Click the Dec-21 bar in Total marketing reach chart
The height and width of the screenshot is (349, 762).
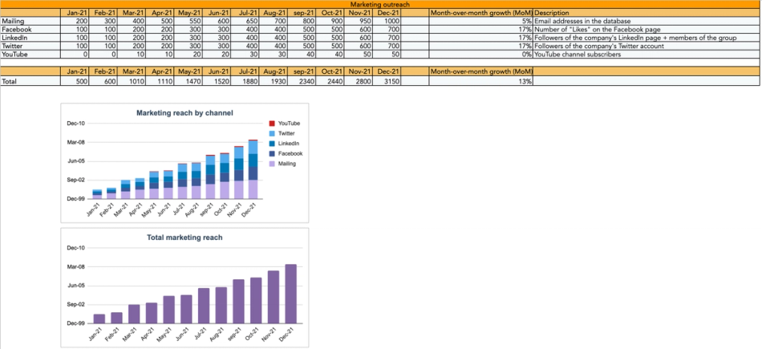[290, 294]
